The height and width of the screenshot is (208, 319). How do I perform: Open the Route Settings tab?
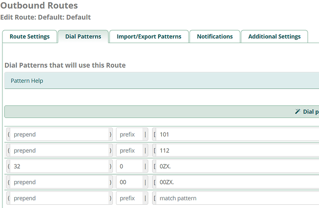30,37
